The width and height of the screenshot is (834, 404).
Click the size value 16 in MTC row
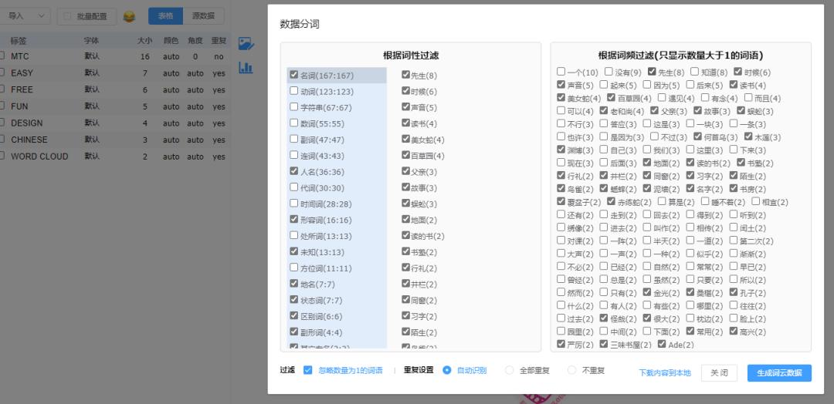(144, 56)
